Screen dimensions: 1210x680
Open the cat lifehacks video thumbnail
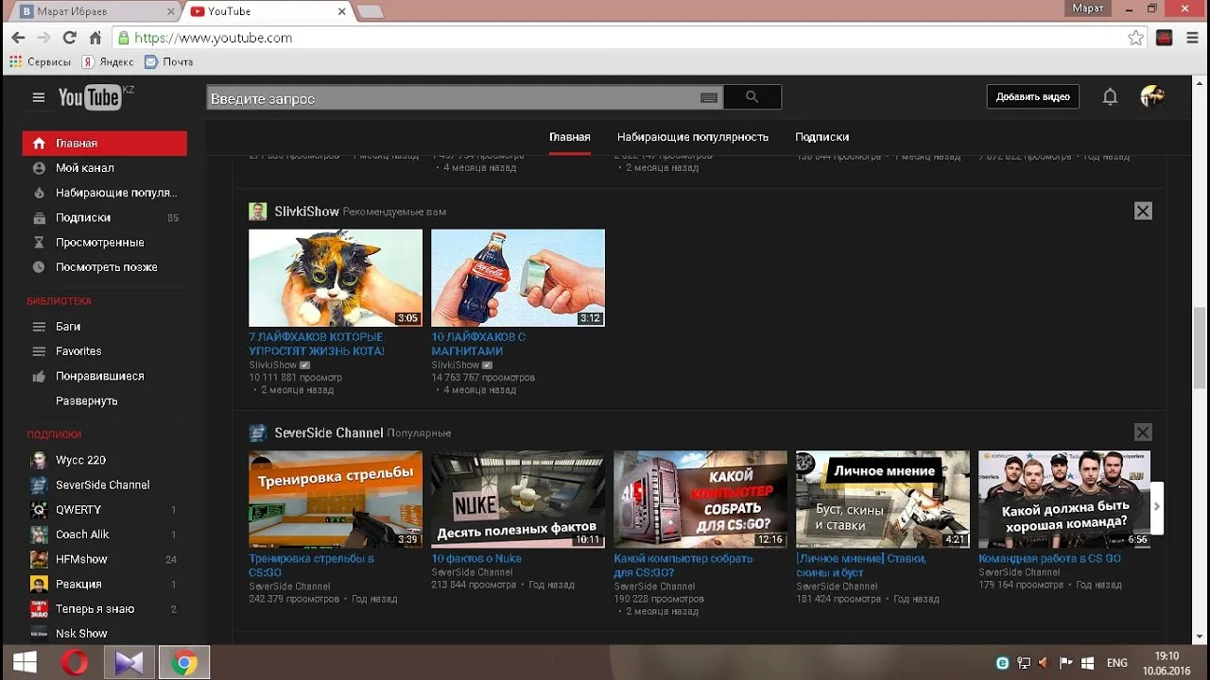point(336,278)
